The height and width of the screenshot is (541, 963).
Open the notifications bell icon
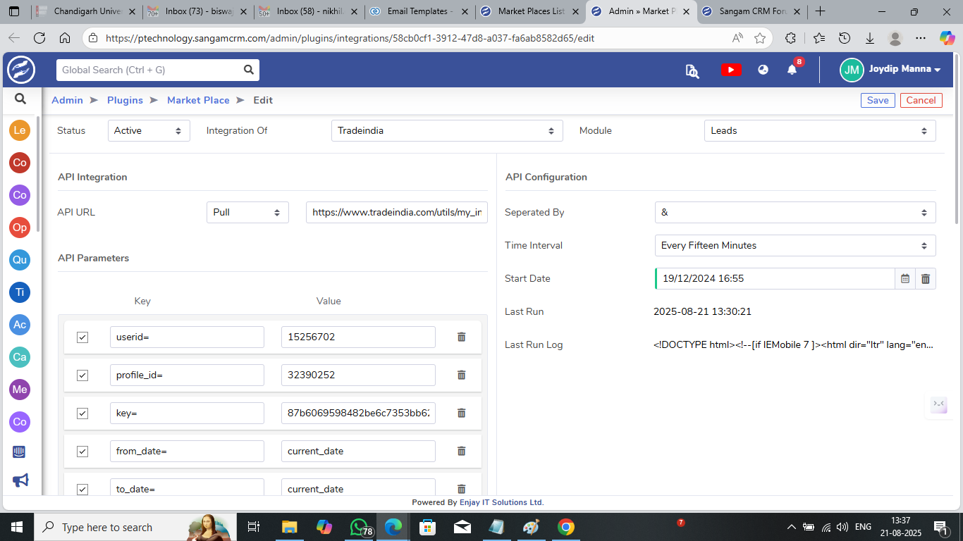tap(792, 70)
